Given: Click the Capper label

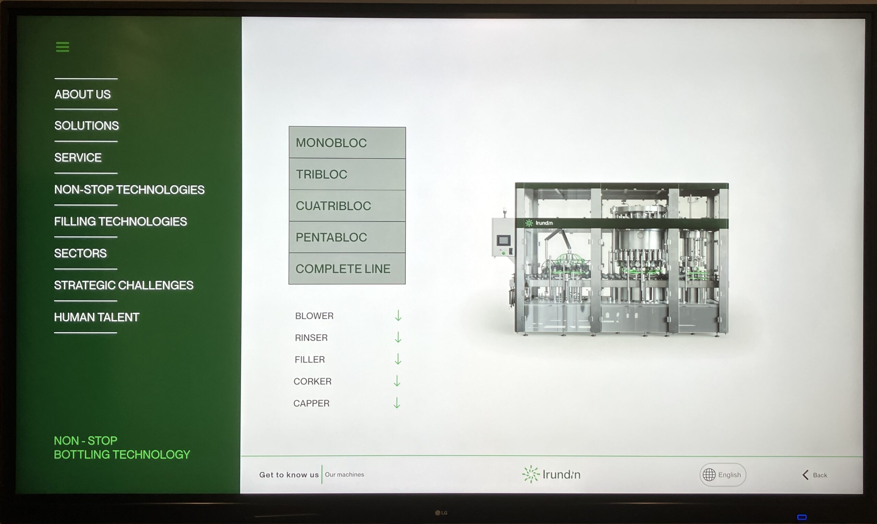Looking at the screenshot, I should tap(311, 403).
